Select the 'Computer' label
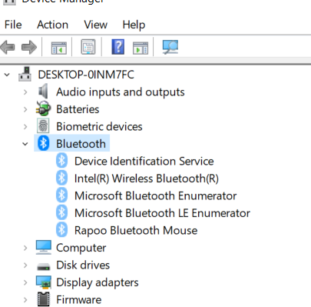The width and height of the screenshot is (311, 307). pyautogui.click(x=81, y=248)
